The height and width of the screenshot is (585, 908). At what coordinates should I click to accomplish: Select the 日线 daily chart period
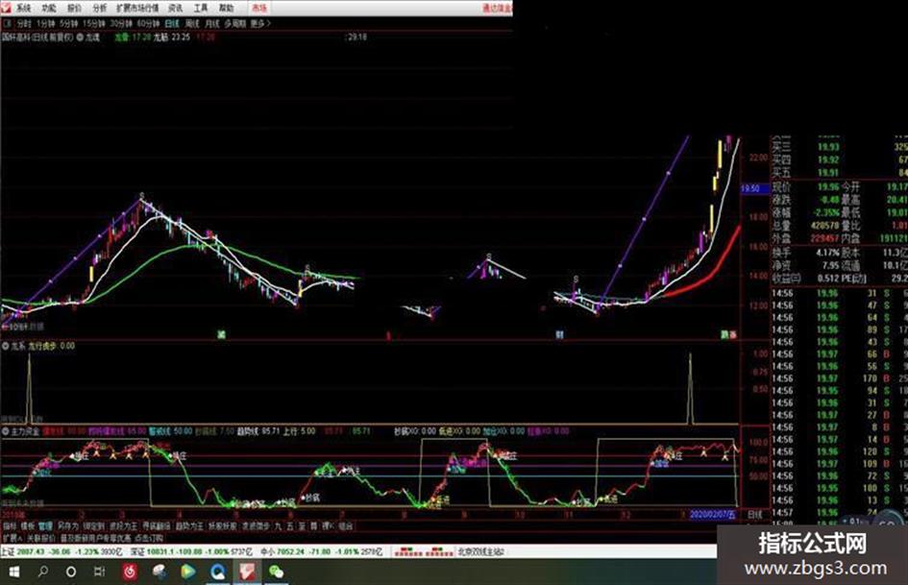(x=172, y=24)
